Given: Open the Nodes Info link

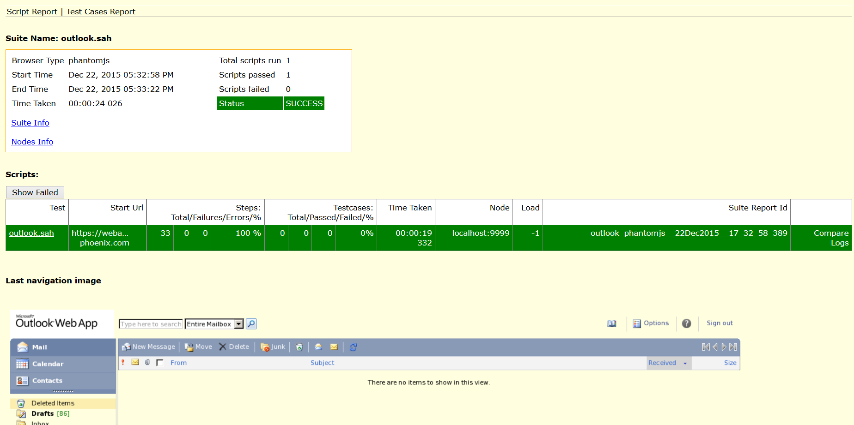Looking at the screenshot, I should point(32,142).
